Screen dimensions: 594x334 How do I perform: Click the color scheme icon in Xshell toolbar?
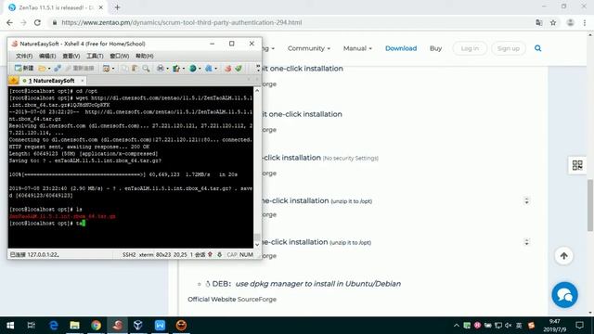pos(176,68)
